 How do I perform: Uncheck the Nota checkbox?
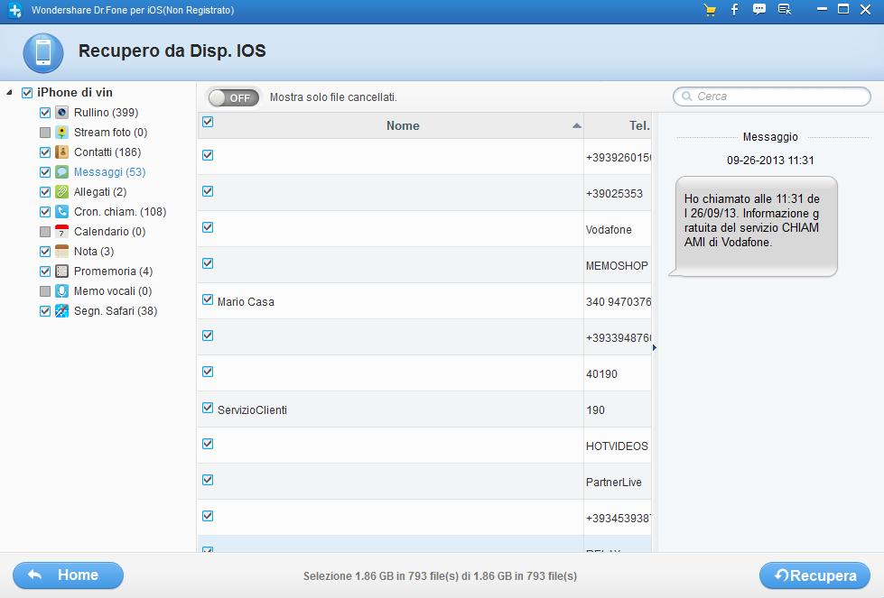tap(45, 251)
